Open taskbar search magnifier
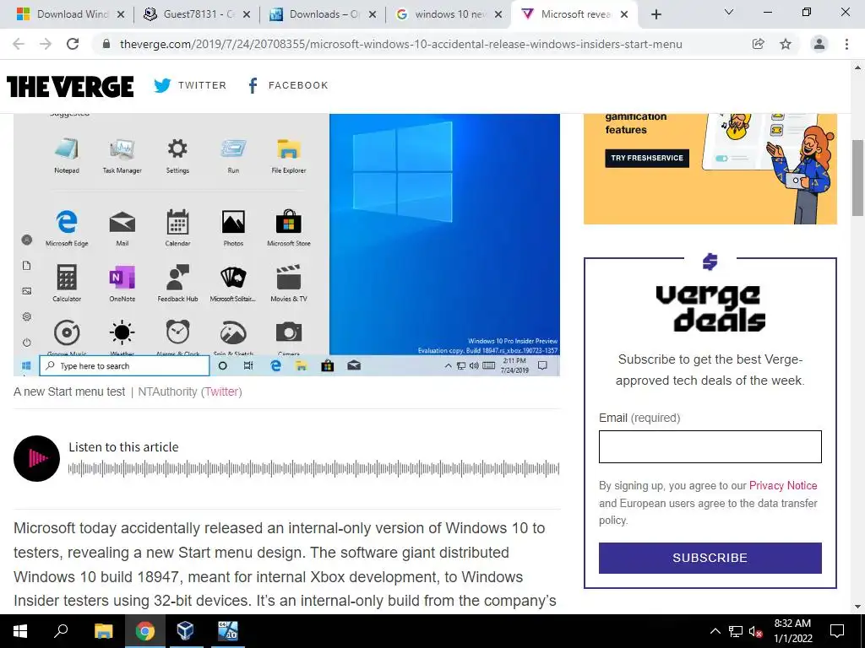The width and height of the screenshot is (865, 648). (x=61, y=631)
